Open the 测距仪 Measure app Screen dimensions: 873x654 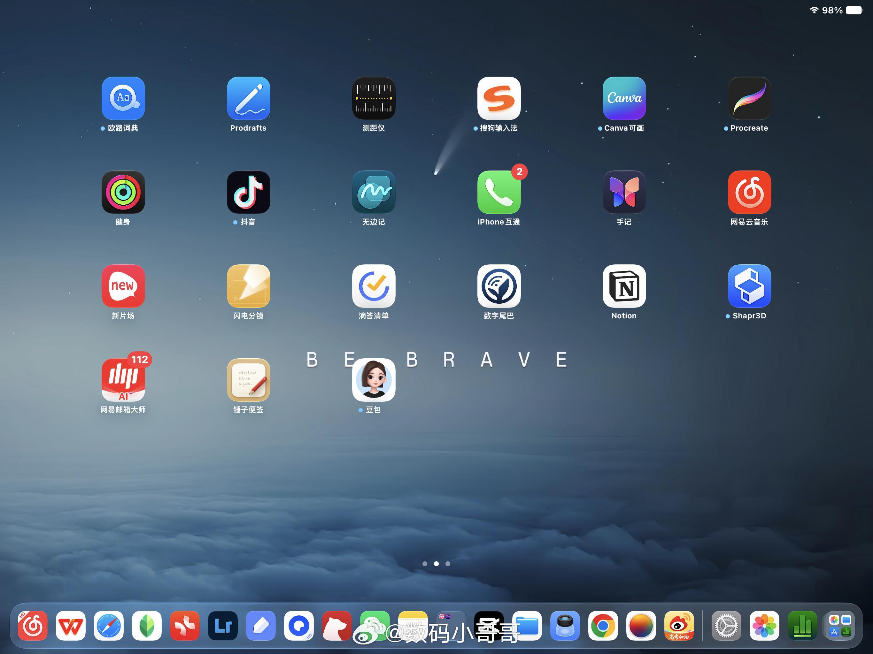(374, 98)
